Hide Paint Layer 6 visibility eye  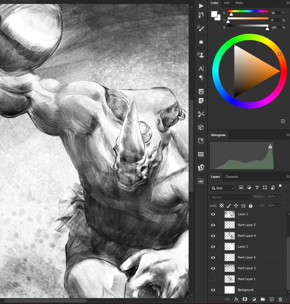[213, 257]
